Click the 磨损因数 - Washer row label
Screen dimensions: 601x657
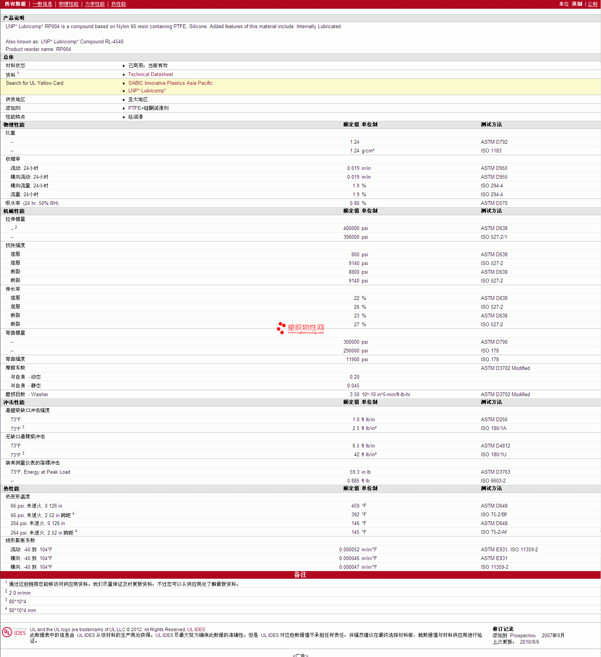[x=27, y=395]
